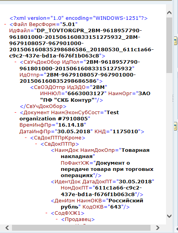Screen dimensions: 178x233
Task: Collapse the СодФХЖ1 node
Action: pos(46,213)
